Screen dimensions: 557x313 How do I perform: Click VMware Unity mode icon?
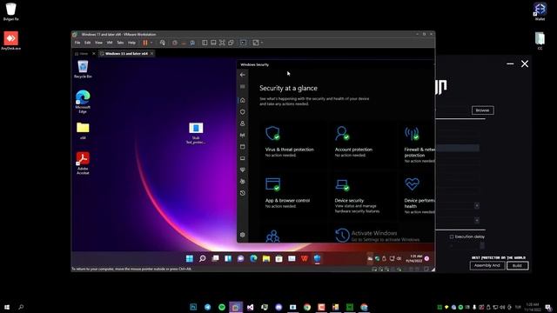click(x=231, y=43)
